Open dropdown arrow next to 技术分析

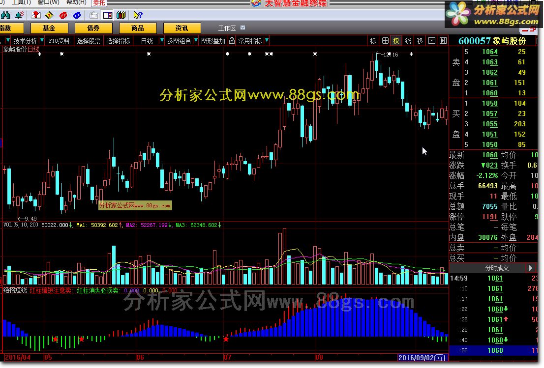tap(42, 41)
